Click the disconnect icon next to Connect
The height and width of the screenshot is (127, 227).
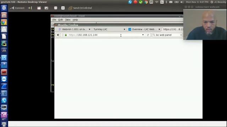[30, 8]
